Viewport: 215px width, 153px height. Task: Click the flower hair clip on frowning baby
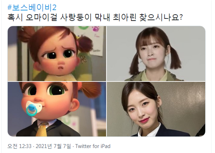pos(83,59)
